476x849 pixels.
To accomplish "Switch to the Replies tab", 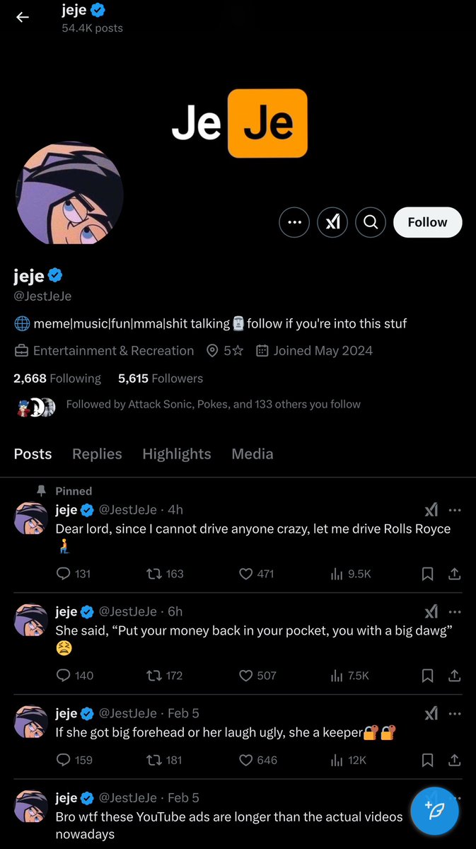I will [x=97, y=454].
